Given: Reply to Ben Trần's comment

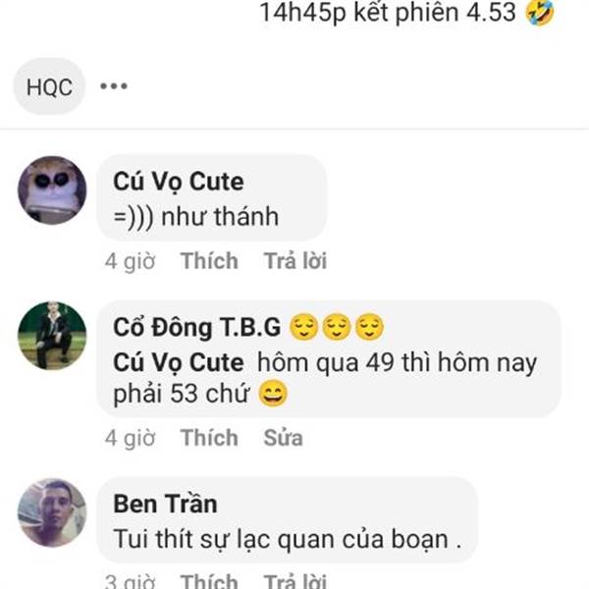Looking at the screenshot, I should (295, 581).
